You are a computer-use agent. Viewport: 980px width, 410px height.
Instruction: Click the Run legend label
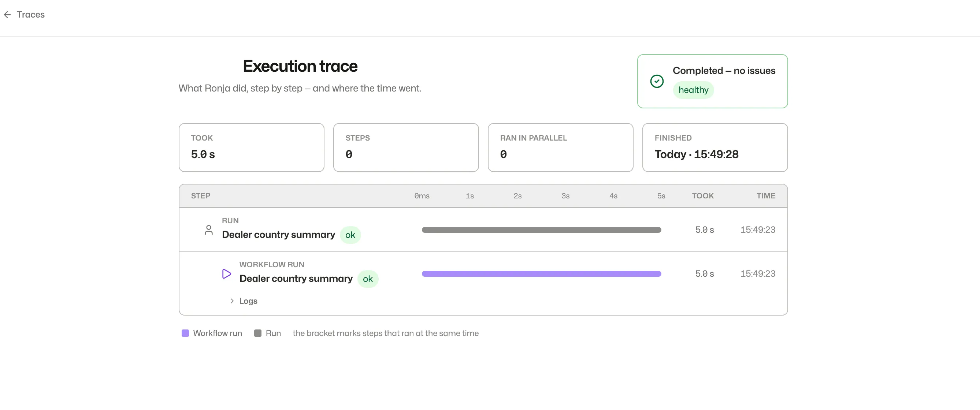273,333
